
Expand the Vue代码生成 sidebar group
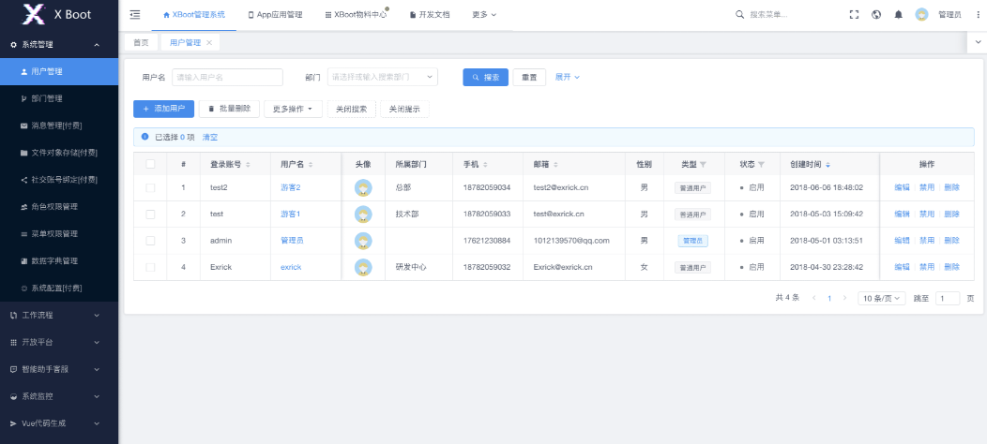pyautogui.click(x=59, y=423)
